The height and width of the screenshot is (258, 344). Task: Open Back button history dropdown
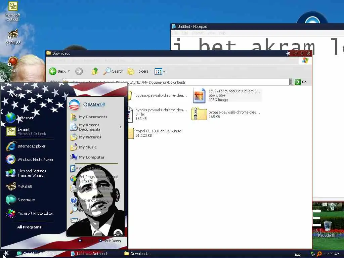pos(69,71)
